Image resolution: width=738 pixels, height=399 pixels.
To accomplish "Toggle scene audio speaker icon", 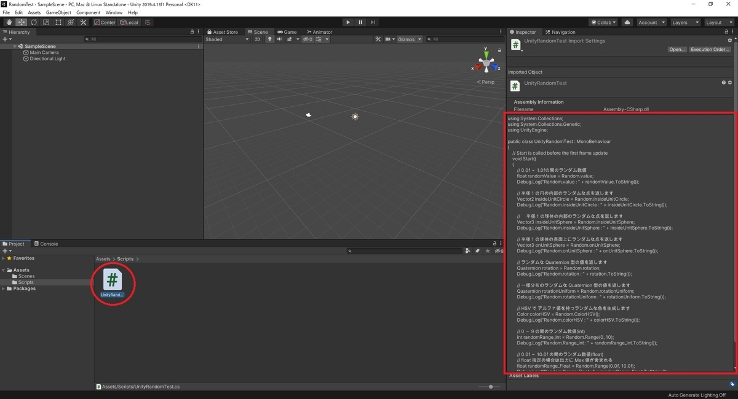I will [x=279, y=39].
